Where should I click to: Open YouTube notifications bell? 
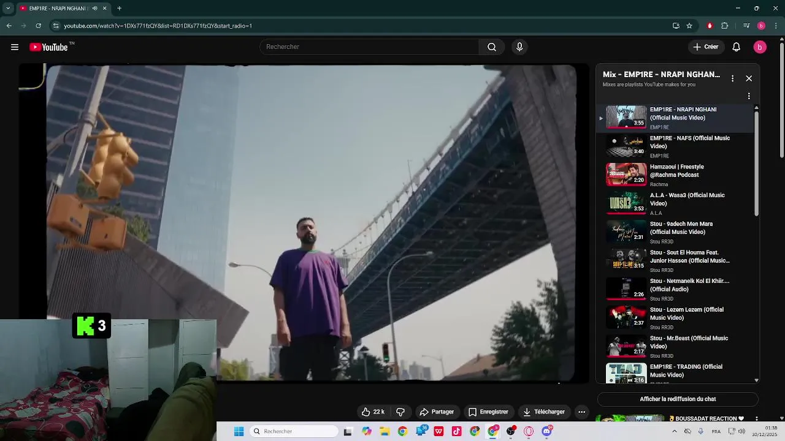(737, 47)
